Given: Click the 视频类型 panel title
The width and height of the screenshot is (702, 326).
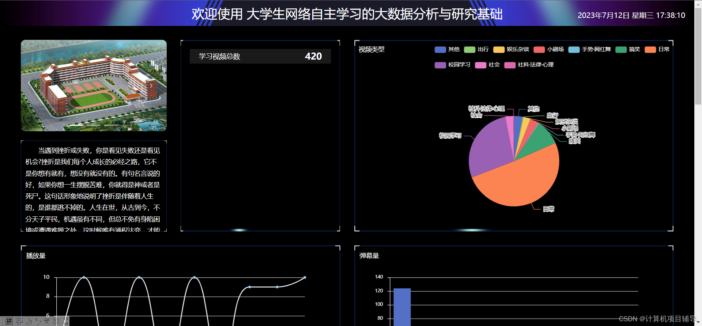Looking at the screenshot, I should pos(371,49).
